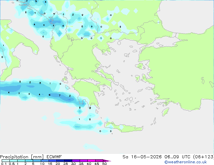Click the '20' legend scale number
This screenshot has height=165, width=214.
(58, 164)
